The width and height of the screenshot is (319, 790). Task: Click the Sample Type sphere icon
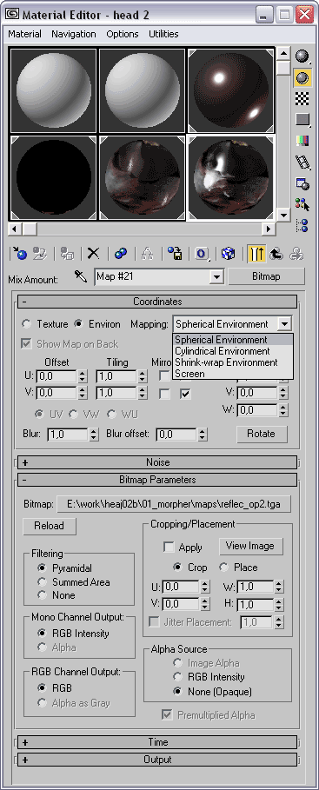302,56
